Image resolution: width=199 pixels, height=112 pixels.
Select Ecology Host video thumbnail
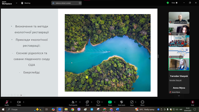(179, 41)
